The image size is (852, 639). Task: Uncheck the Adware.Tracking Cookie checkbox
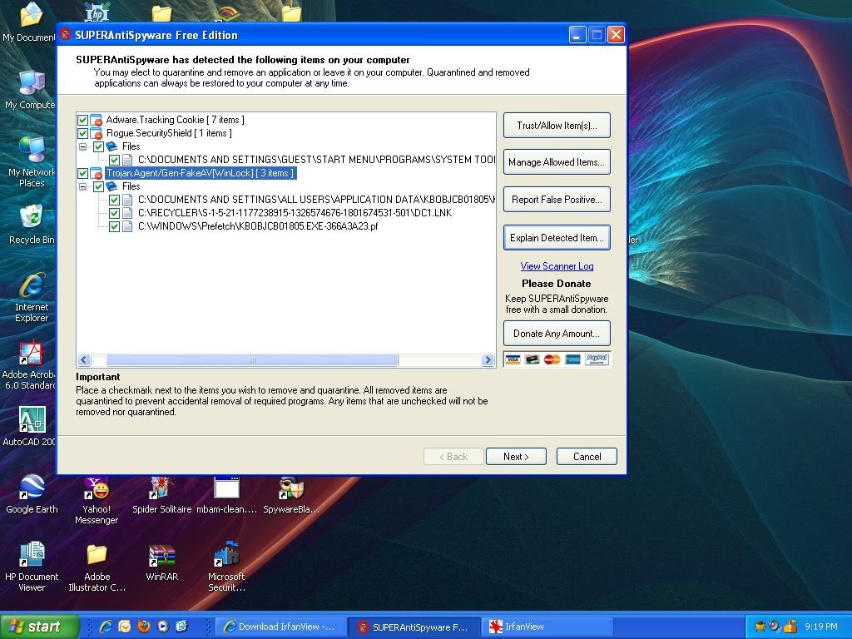tap(82, 120)
